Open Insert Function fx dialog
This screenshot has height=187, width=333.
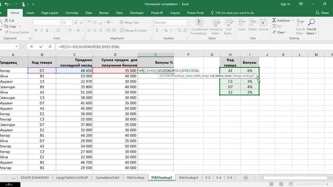(50, 47)
